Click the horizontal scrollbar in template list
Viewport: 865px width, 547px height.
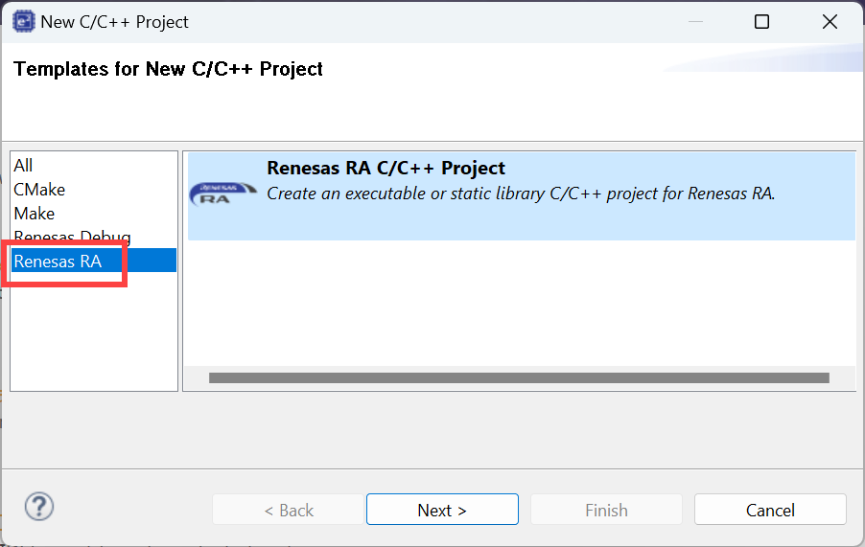pos(519,377)
